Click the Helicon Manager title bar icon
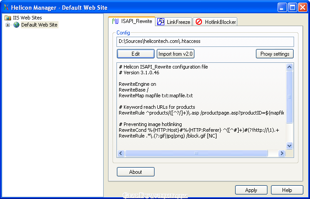 (x=6, y=8)
